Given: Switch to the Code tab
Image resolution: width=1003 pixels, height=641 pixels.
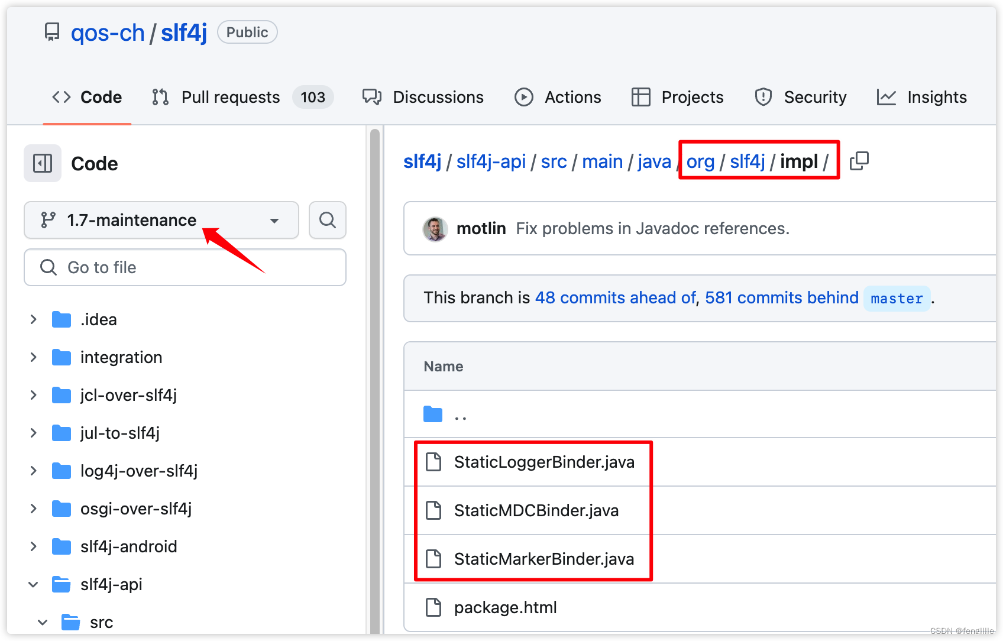Looking at the screenshot, I should click(x=87, y=97).
